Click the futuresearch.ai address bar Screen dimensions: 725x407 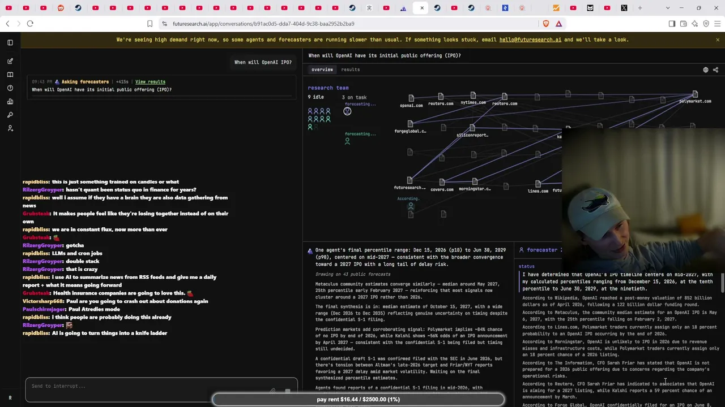pyautogui.click(x=263, y=24)
